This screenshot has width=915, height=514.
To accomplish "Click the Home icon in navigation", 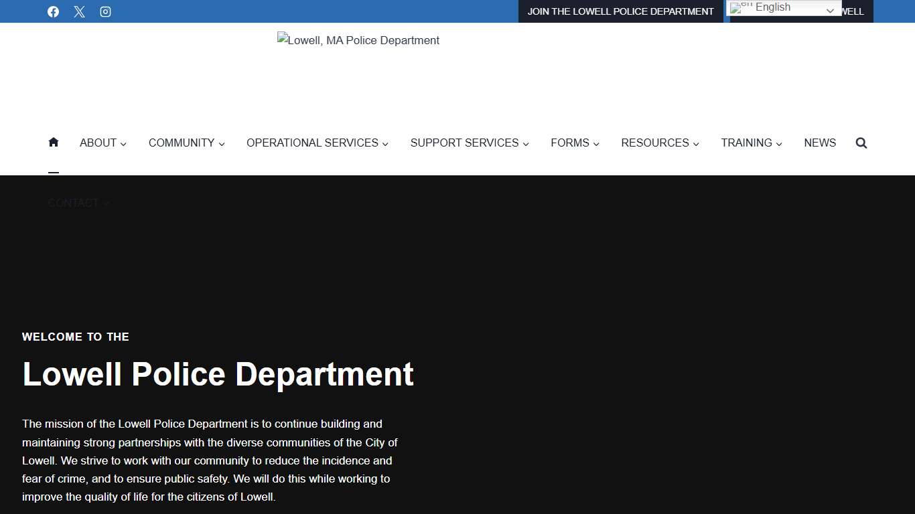I will point(54,142).
